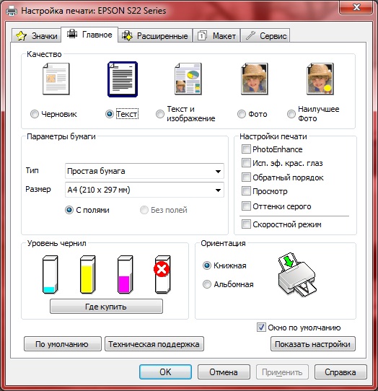Uncheck Окно по умолчанию checkbox

(261, 328)
